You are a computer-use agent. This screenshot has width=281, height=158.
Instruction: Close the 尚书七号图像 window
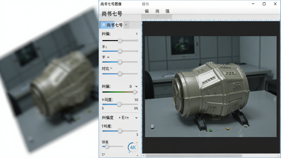[275, 4]
